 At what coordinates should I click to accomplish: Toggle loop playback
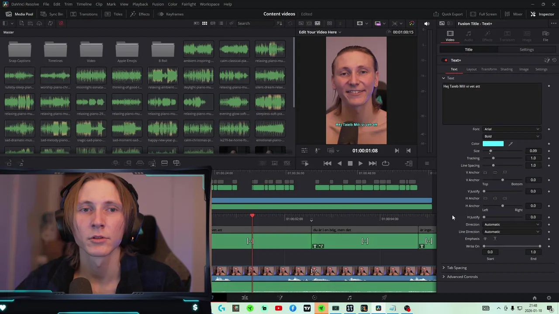(385, 163)
